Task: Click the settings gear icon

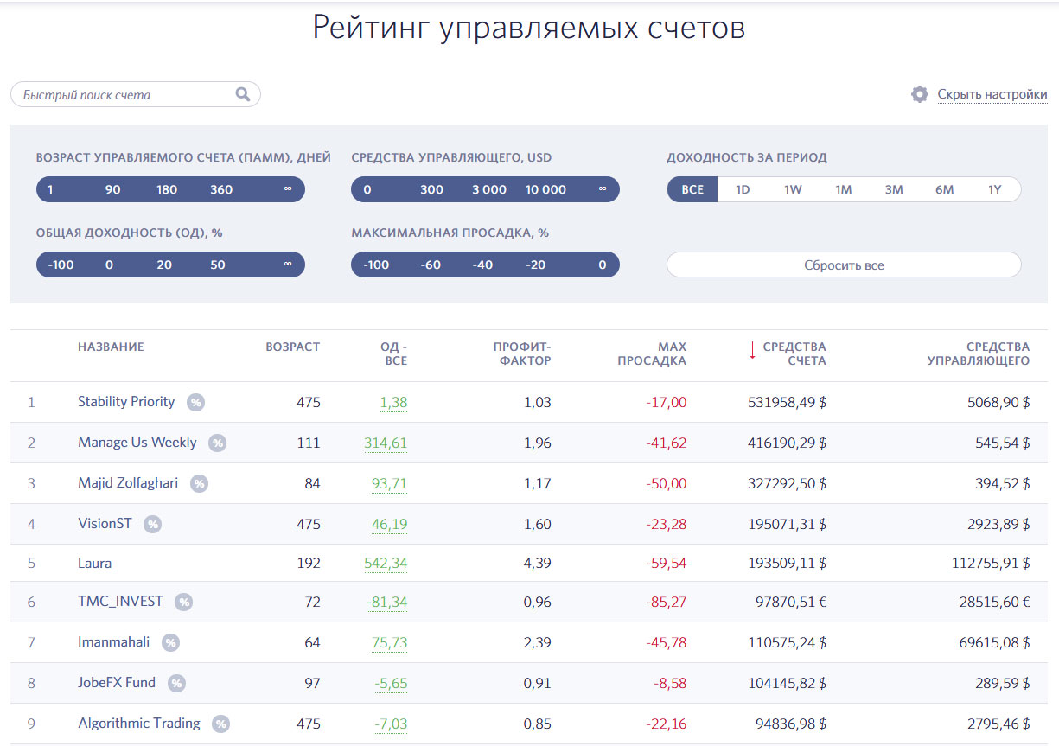Action: click(920, 94)
